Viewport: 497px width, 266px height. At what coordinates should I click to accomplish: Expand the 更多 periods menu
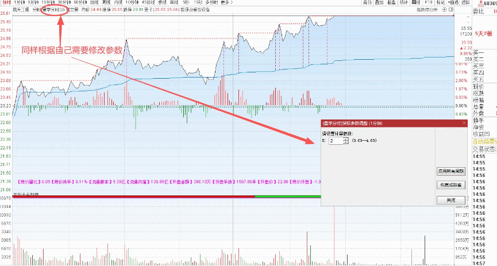coord(226,2)
